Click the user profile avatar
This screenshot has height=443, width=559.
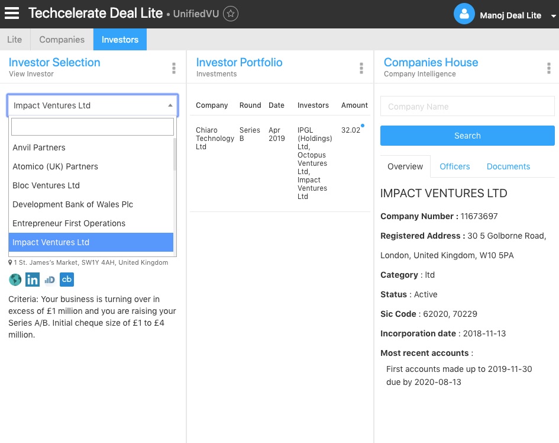pos(464,14)
